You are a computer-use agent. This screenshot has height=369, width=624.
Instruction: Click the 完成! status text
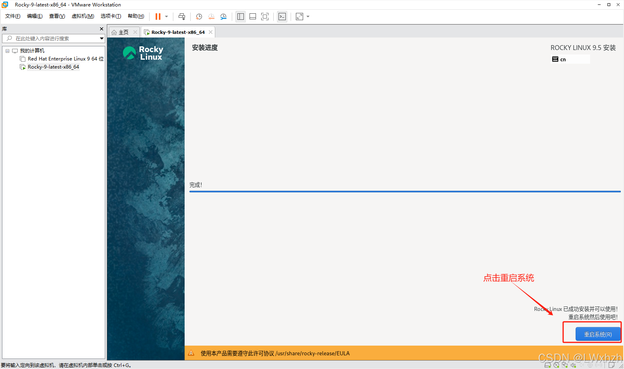coord(196,185)
